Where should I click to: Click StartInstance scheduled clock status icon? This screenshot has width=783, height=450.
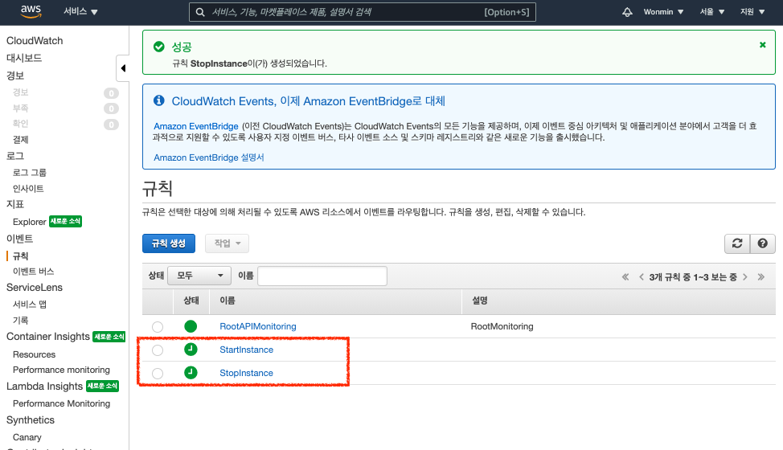click(191, 350)
